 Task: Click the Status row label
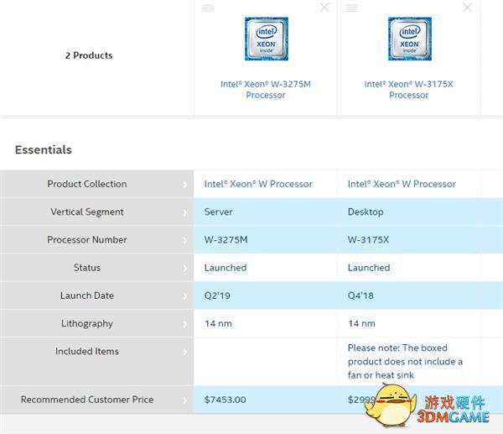[87, 267]
